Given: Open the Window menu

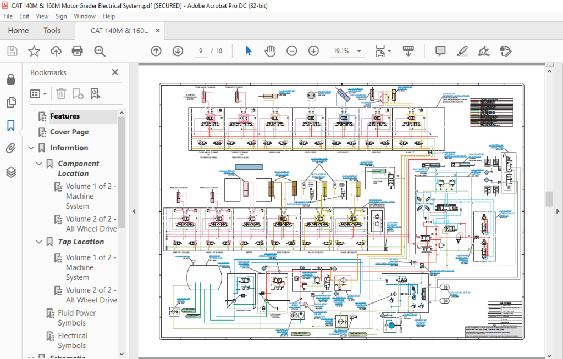Looking at the screenshot, I should pyautogui.click(x=84, y=16).
